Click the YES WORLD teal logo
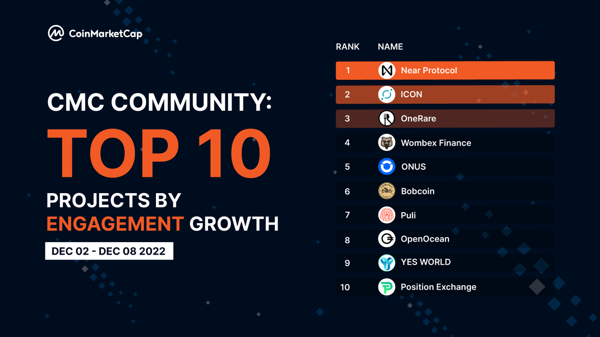This screenshot has width=600, height=337. pyautogui.click(x=386, y=262)
